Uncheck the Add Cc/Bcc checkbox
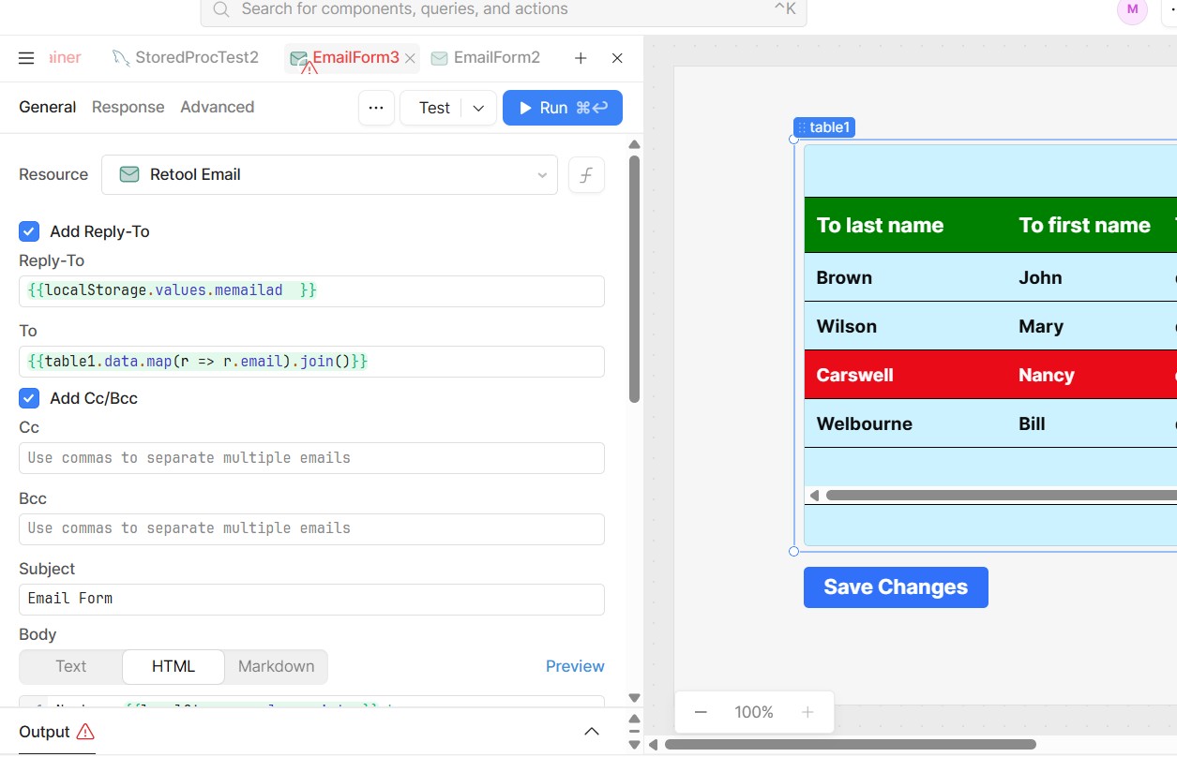Image resolution: width=1177 pixels, height=757 pixels. 29,398
